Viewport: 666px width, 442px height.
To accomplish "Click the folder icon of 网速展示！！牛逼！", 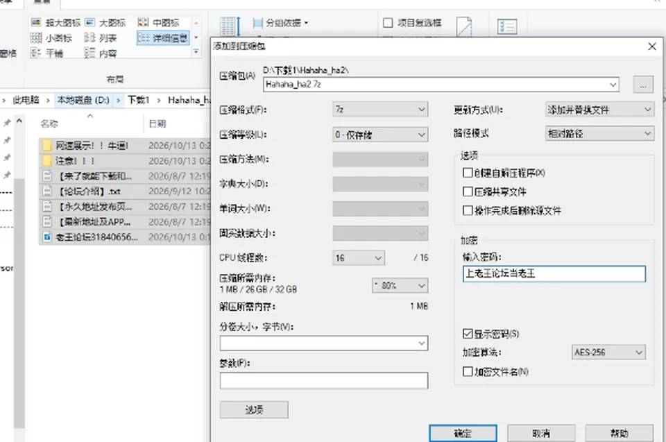I will click(47, 146).
